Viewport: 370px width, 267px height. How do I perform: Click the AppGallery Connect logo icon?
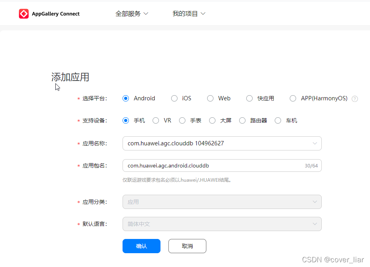point(24,14)
